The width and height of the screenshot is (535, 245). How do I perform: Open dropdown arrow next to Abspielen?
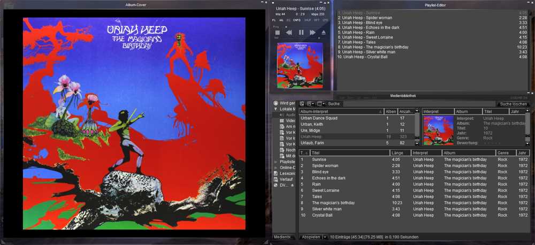click(x=324, y=236)
